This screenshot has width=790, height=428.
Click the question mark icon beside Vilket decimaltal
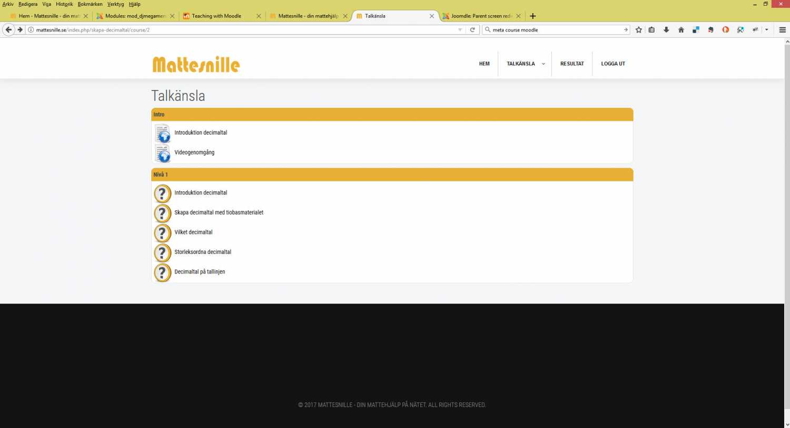162,233
